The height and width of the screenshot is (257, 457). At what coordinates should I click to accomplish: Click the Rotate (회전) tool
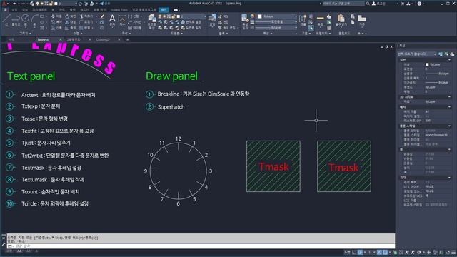click(70, 16)
